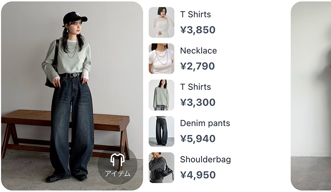Click the Necklace product name
Viewport: 331px width, 192px height.
point(198,51)
